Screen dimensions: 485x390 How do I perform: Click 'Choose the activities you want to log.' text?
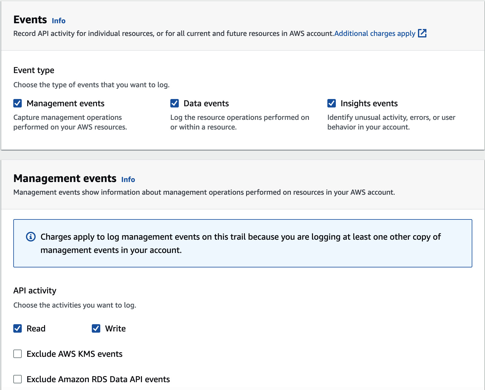coord(75,305)
